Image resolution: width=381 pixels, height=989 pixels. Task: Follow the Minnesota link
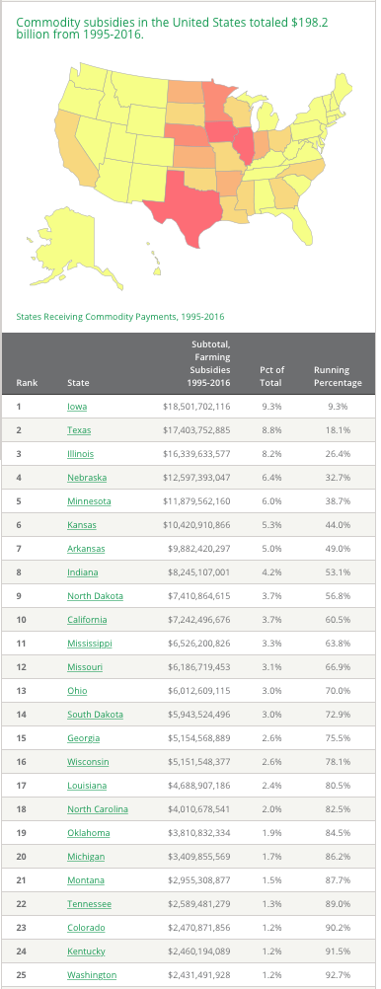89,501
